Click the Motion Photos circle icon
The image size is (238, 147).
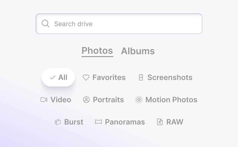point(139,100)
